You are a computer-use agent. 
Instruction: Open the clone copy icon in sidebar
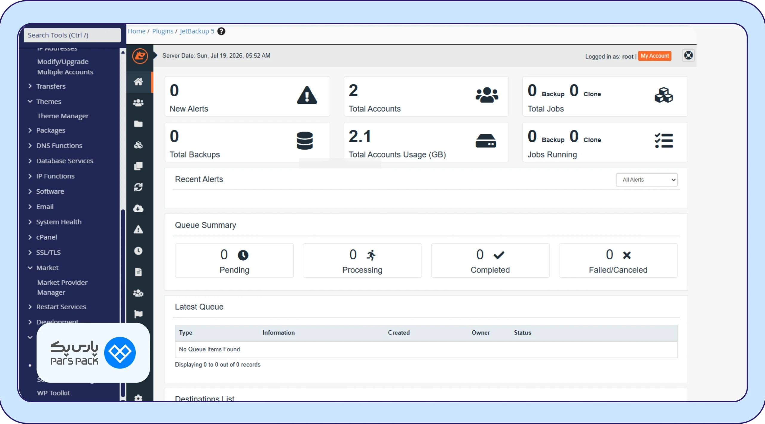(x=138, y=166)
